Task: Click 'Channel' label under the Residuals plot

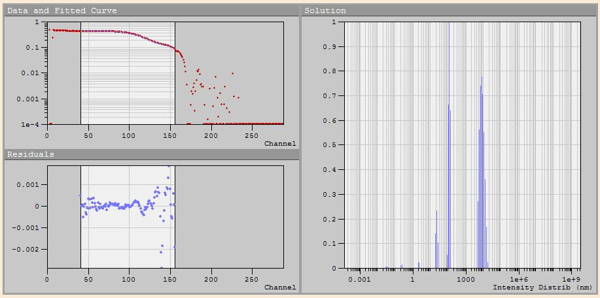Action: pos(280,287)
